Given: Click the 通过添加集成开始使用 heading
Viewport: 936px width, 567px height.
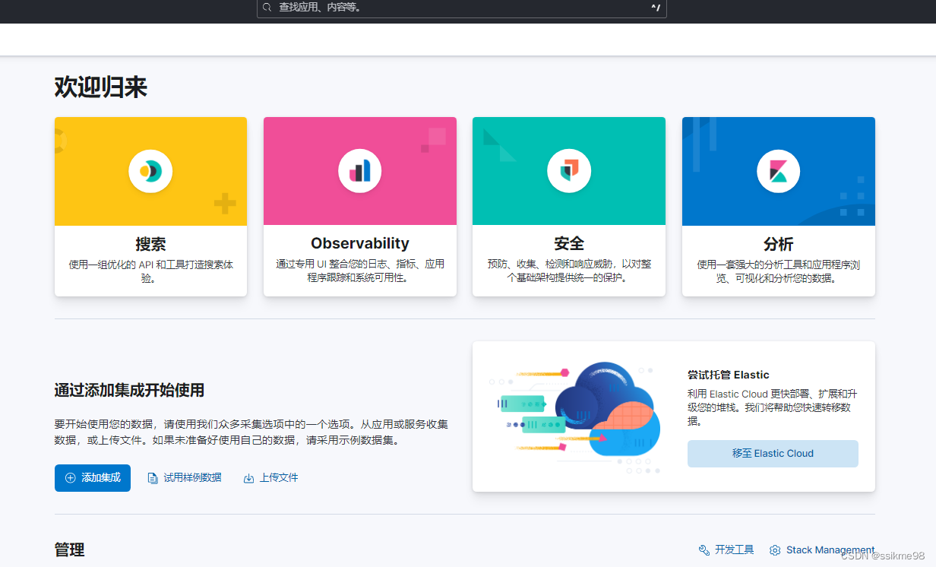Looking at the screenshot, I should click(x=129, y=391).
